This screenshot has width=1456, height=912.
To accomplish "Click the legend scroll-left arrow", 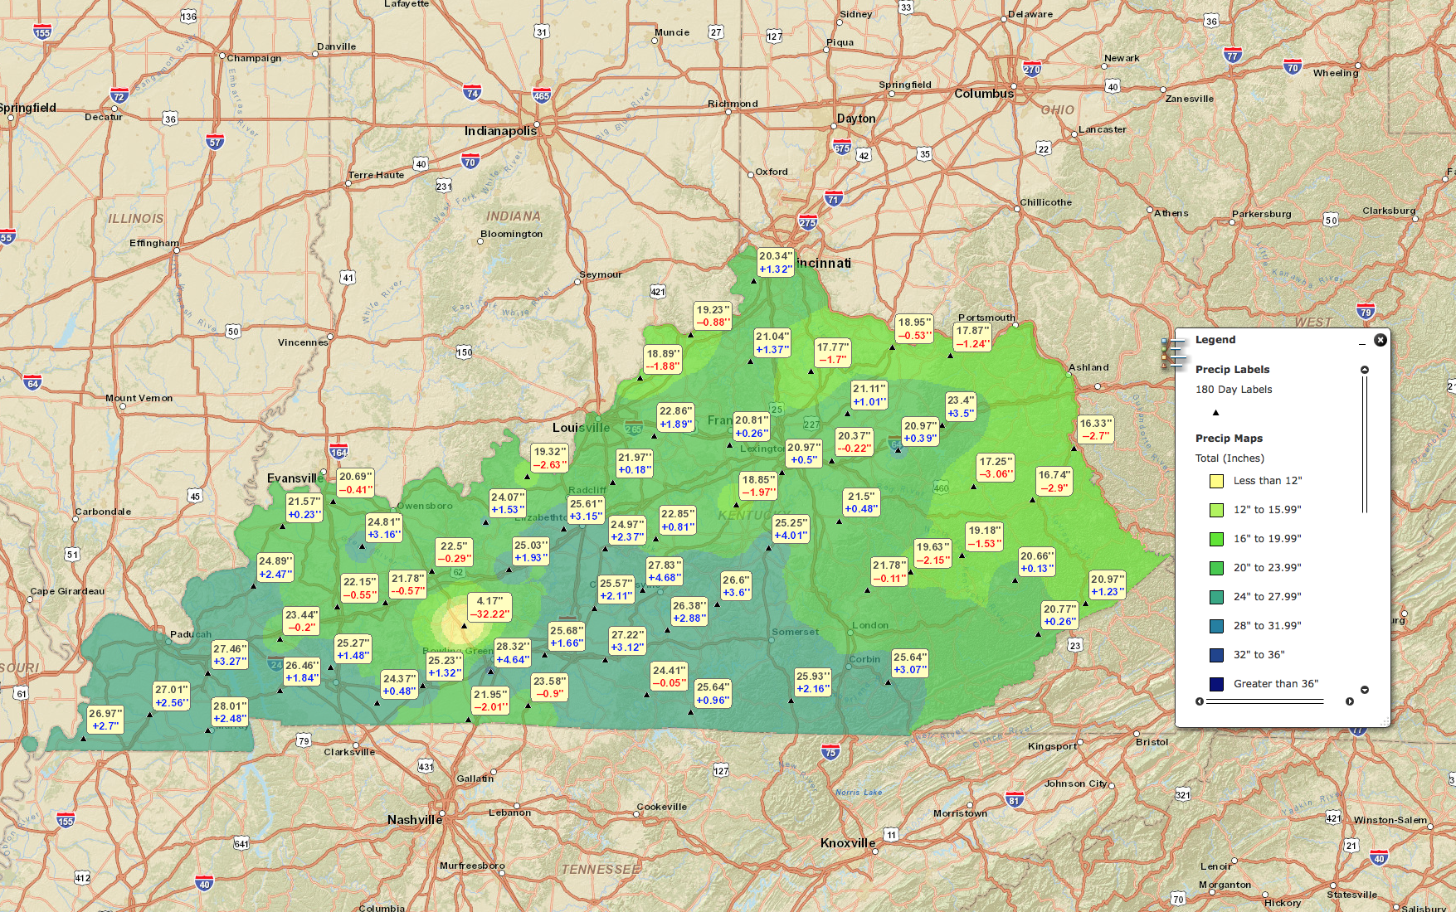I will click(1200, 701).
